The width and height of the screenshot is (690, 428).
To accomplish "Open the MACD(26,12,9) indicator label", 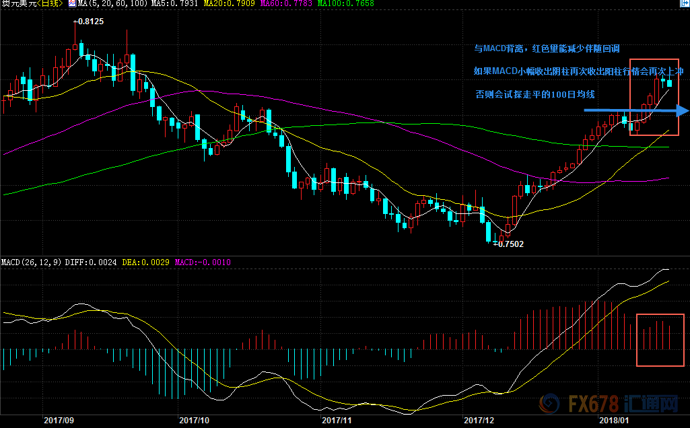I will pyautogui.click(x=31, y=262).
